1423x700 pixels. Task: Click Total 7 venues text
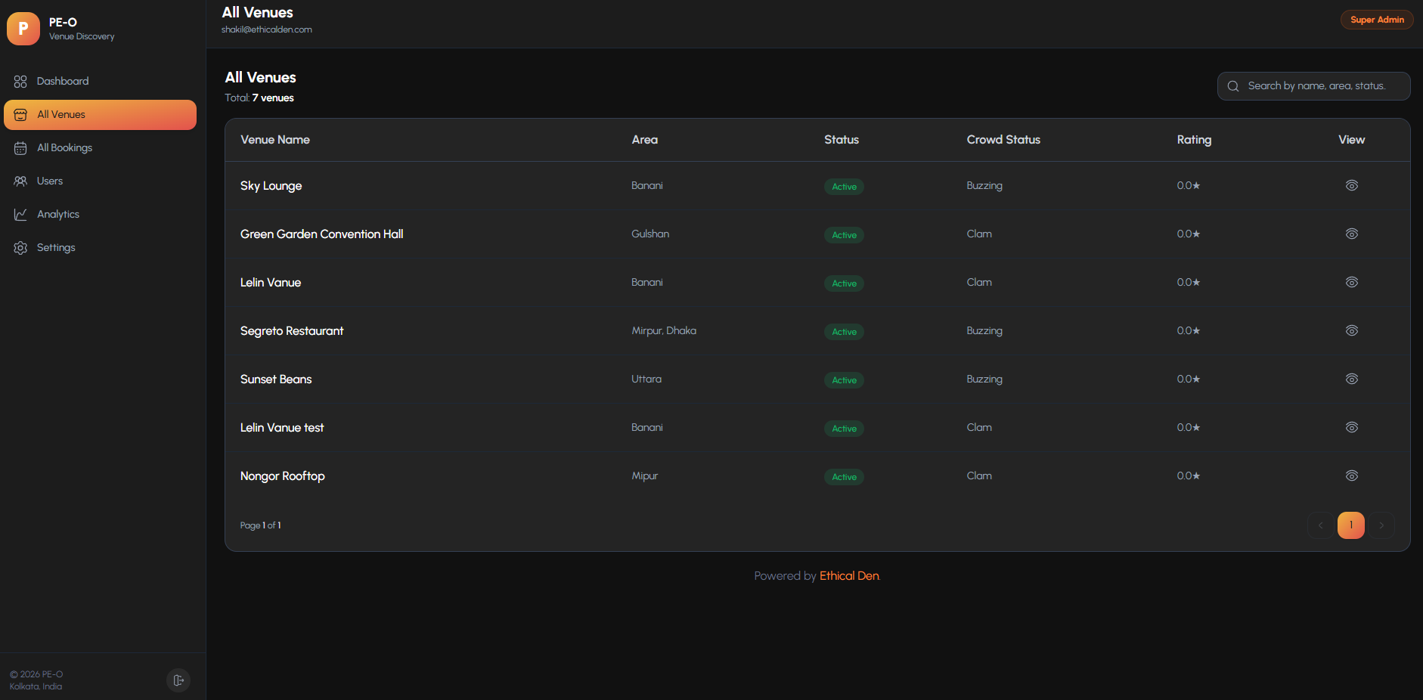click(x=259, y=98)
